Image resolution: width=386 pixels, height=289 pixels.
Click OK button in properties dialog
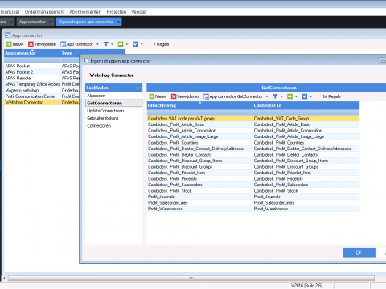tap(359, 253)
